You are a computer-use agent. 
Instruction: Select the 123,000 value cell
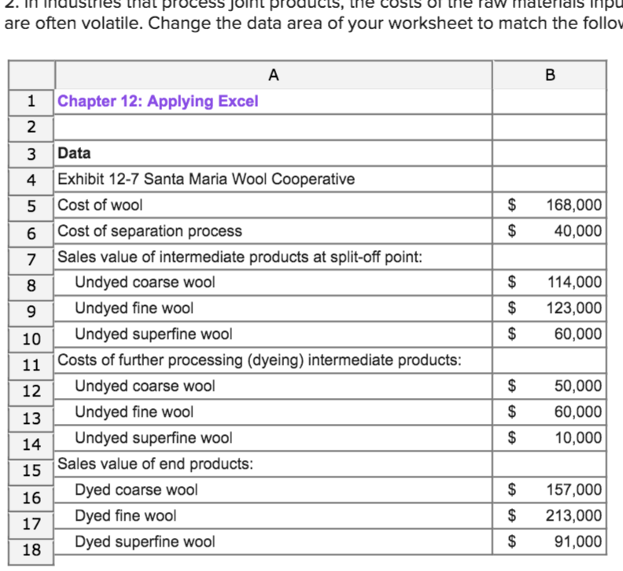coord(550,308)
